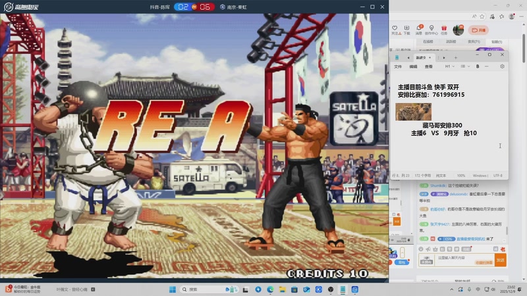The width and height of the screenshot is (527, 296).
Task: Open File Explorer from taskbar
Action: tap(283, 289)
